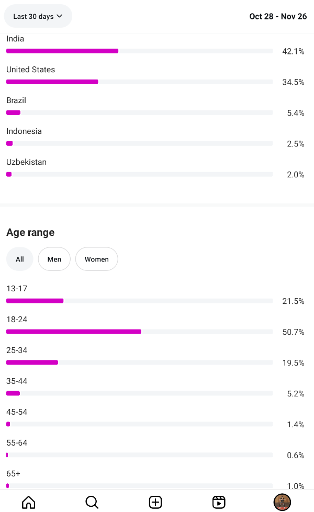Click the Oct 28 - Nov 26 date range
The height and width of the screenshot is (512, 314).
coord(278,16)
